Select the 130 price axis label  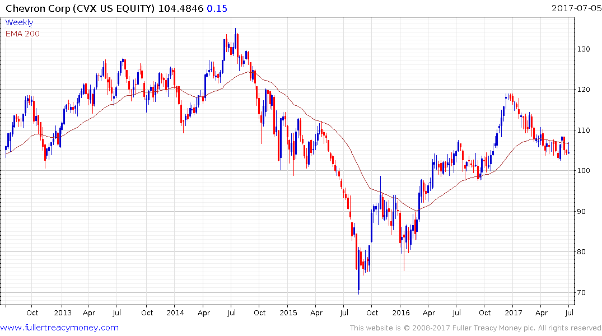coord(584,49)
